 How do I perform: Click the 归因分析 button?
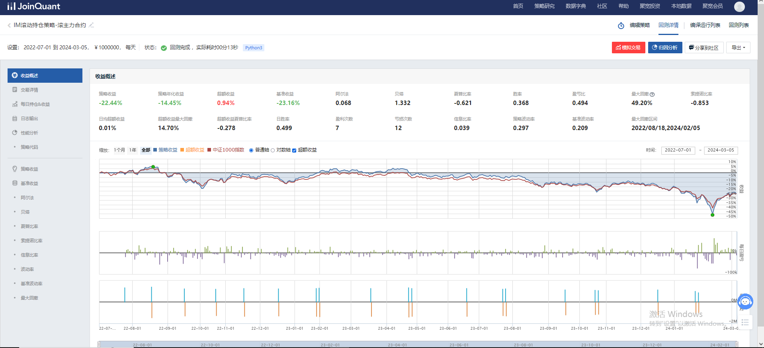coord(665,48)
